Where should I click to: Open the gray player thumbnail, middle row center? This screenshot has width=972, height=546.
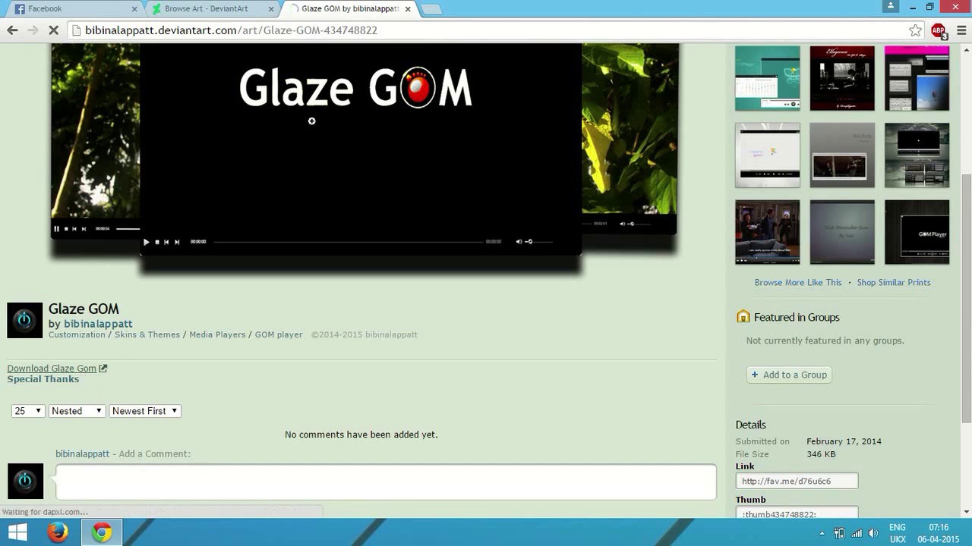click(x=842, y=155)
